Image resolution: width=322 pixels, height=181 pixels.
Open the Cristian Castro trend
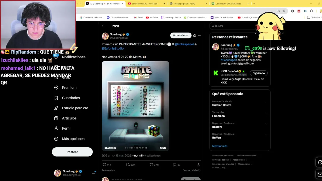point(222,105)
